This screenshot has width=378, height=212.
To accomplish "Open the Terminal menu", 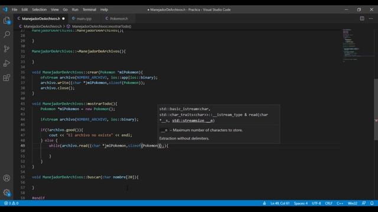I will pos(89,9).
